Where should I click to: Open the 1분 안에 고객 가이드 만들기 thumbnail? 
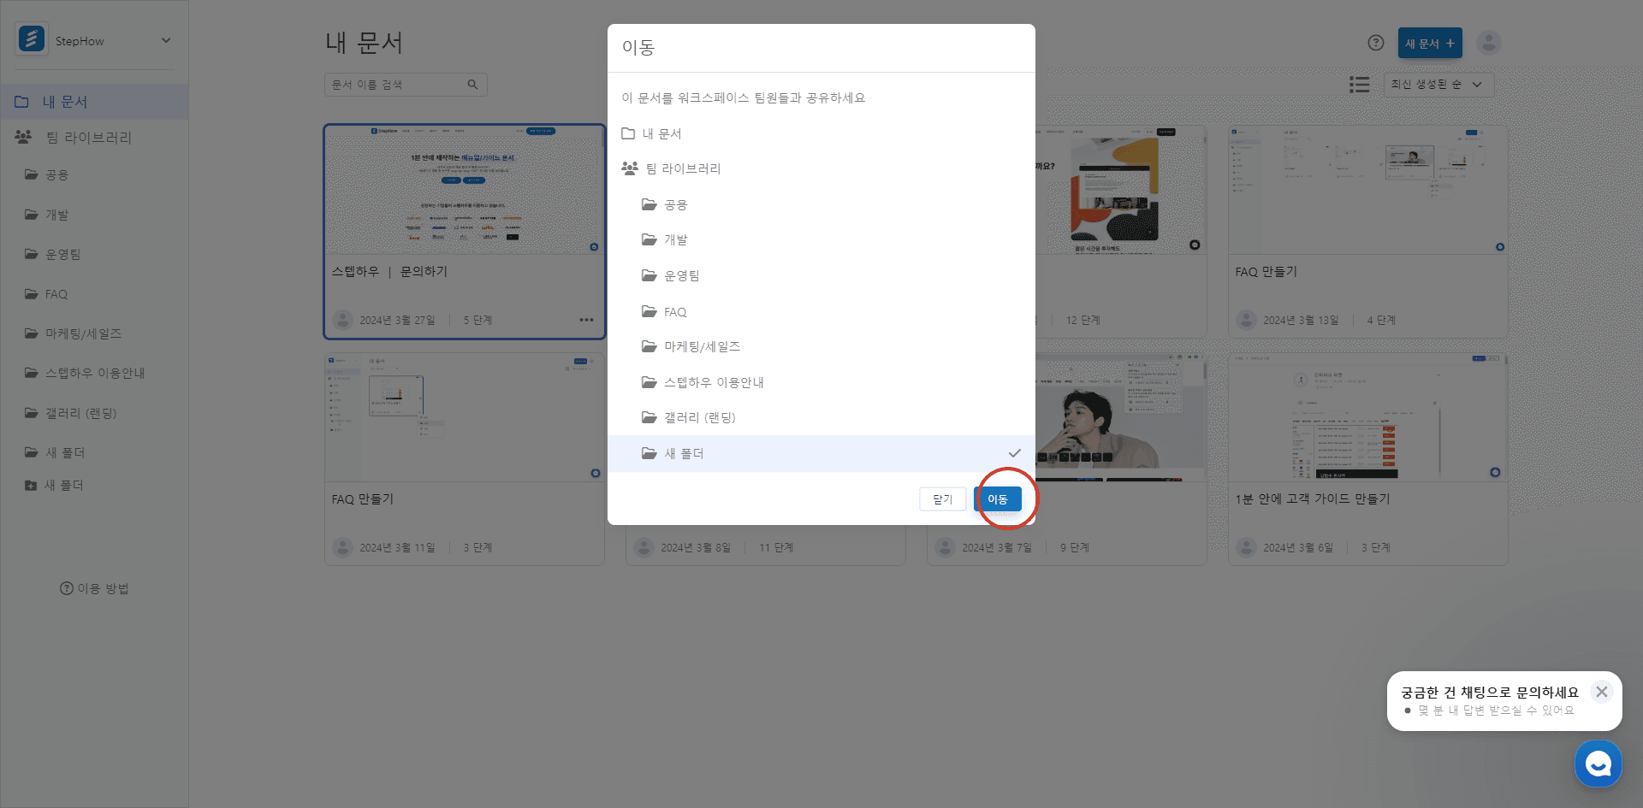click(1367, 417)
